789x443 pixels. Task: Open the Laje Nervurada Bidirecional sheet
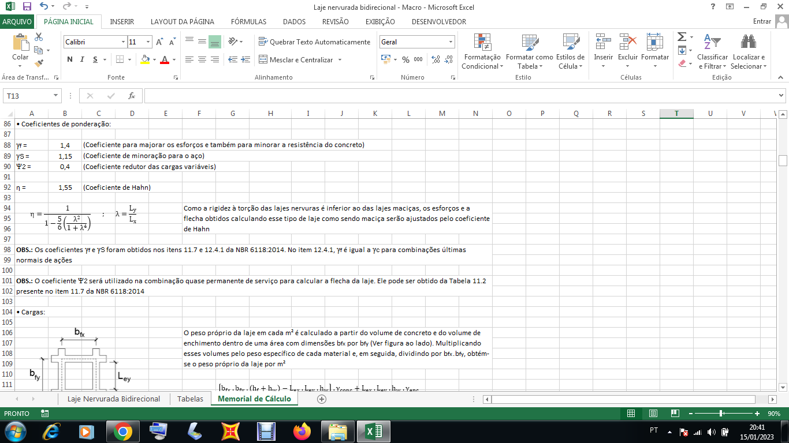coord(114,399)
